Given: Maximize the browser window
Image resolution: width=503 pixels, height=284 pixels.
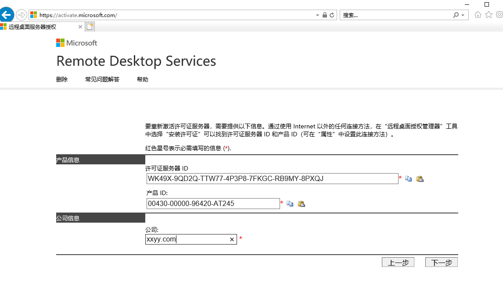Looking at the screenshot, I should click(x=487, y=4).
